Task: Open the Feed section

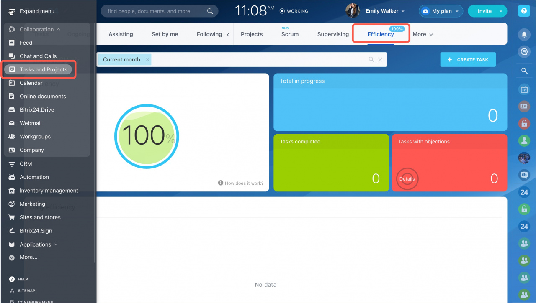Action: click(26, 43)
